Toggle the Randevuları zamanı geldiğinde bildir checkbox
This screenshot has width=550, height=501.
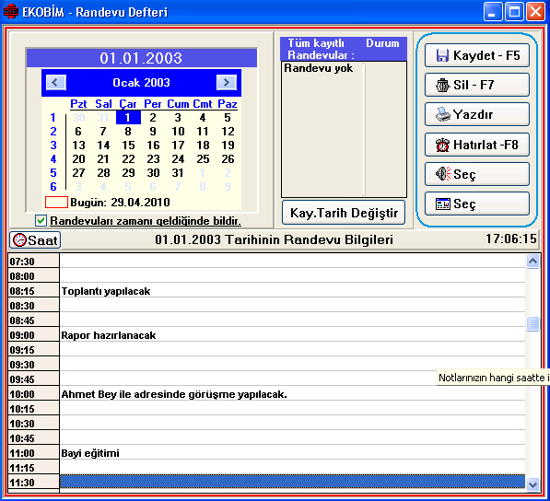pos(41,220)
